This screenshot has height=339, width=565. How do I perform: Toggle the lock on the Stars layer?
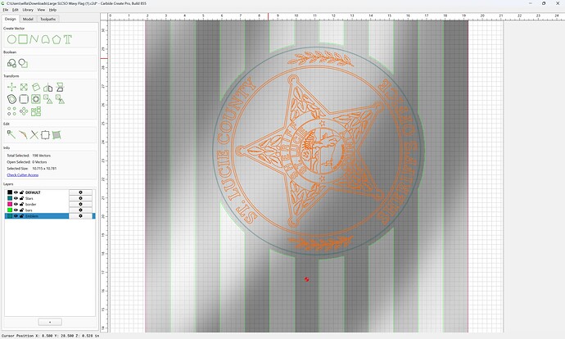point(21,198)
